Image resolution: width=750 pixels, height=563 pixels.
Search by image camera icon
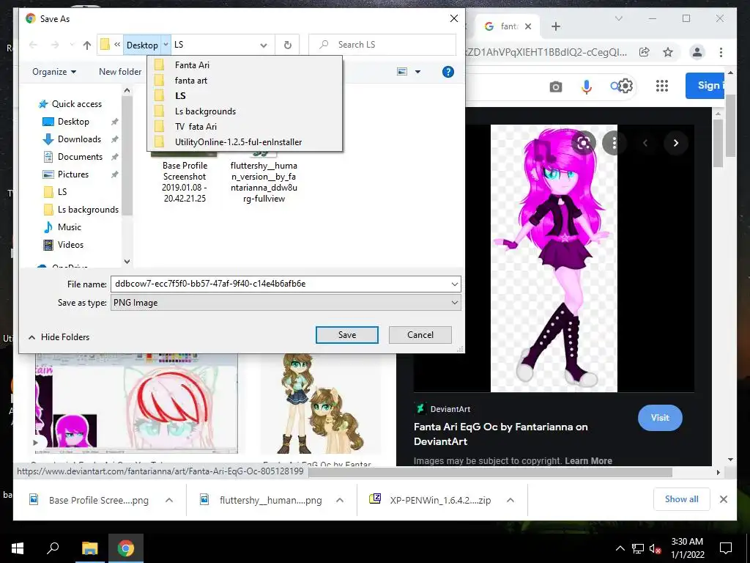coord(555,87)
